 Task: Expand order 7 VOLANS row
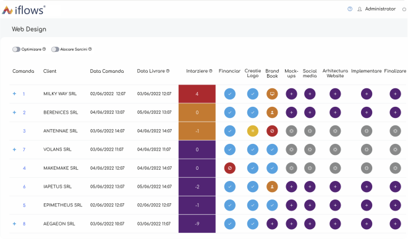coord(15,149)
